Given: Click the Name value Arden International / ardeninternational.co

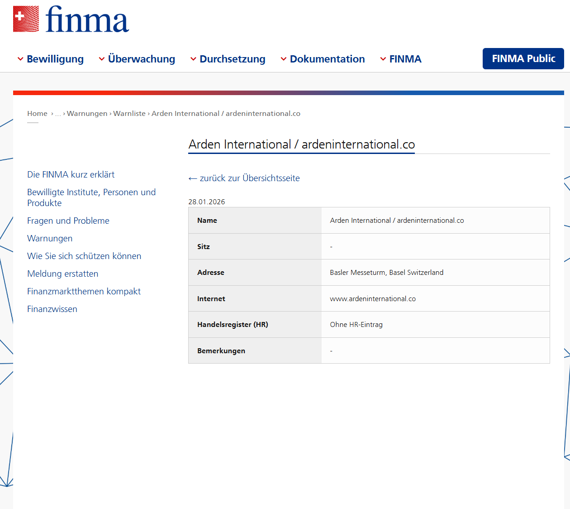Looking at the screenshot, I should [397, 221].
